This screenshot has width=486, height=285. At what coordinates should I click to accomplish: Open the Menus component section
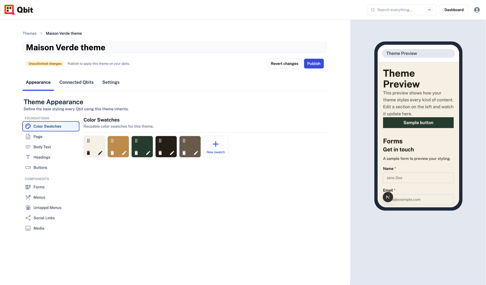click(51, 197)
